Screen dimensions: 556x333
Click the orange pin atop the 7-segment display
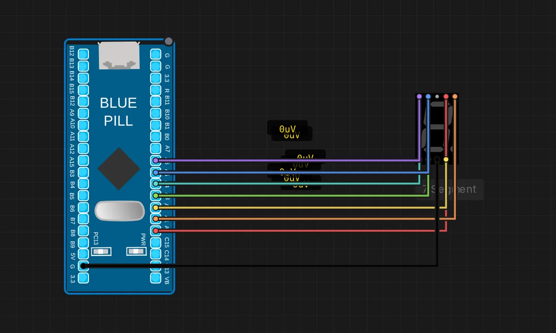(x=455, y=96)
